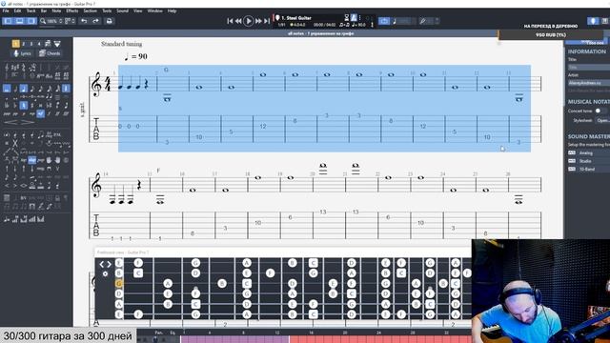Viewport: 610px width, 343px height.
Task: Click the downstroke arrow icon
Action: pyautogui.click(x=15, y=169)
